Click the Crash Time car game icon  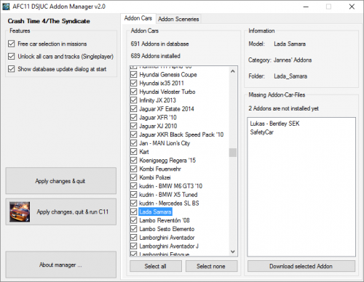tap(20, 212)
